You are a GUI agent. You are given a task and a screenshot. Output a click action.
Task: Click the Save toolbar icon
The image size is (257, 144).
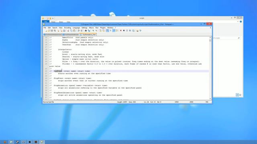point(52,31)
